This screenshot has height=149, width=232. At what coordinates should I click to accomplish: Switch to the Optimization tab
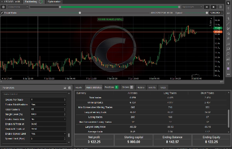coord(54,2)
